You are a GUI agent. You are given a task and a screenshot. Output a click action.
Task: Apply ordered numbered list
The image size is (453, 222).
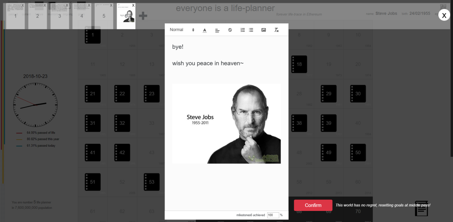pyautogui.click(x=243, y=30)
